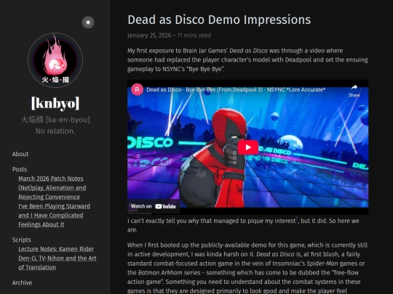Click the video uploader's 'R' channel avatar

[x=137, y=90]
